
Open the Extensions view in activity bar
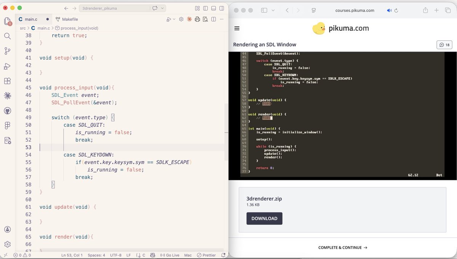(x=7, y=81)
